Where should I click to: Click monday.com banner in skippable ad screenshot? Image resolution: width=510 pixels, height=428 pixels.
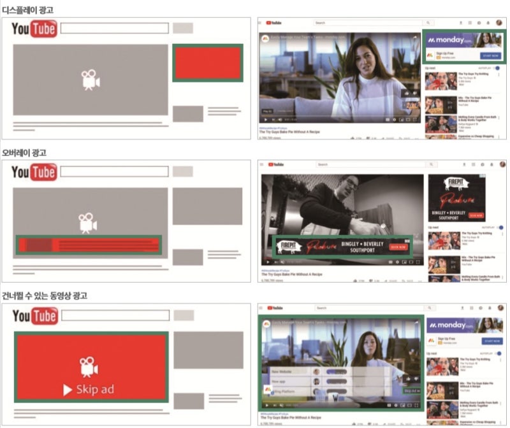click(x=465, y=325)
